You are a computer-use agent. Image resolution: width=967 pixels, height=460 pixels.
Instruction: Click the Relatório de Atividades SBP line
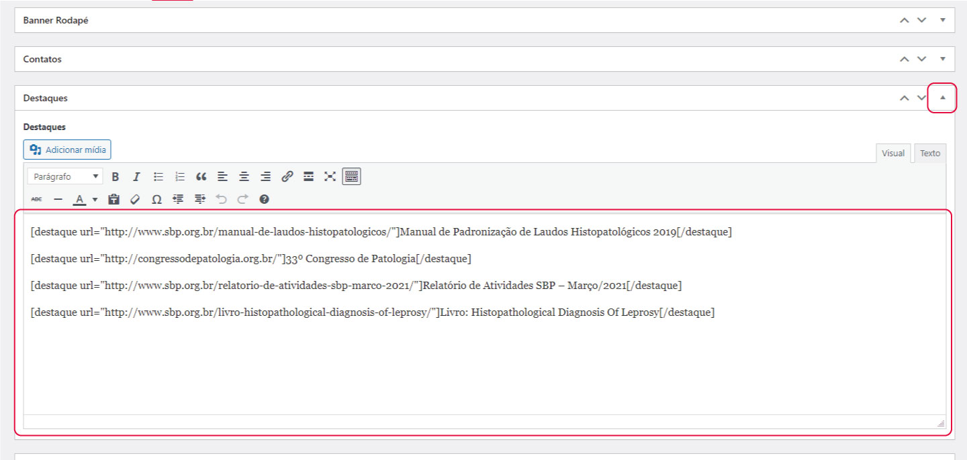coord(356,286)
